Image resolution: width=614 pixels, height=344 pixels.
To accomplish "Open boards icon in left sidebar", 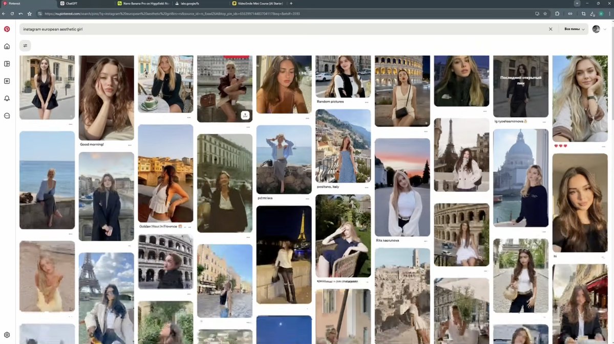I will [7, 64].
